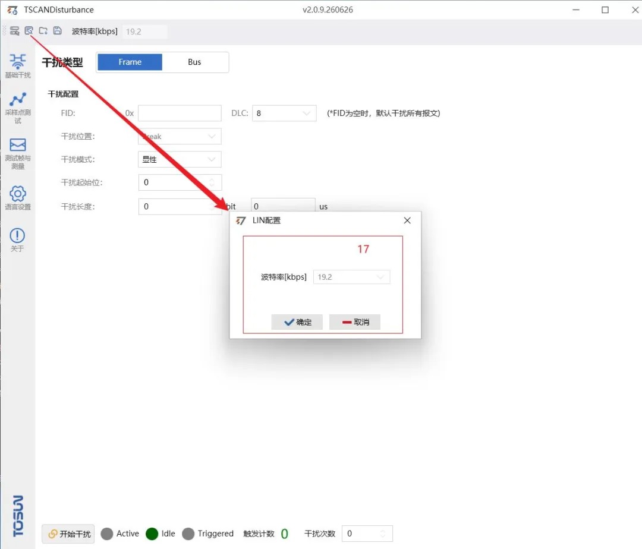Image resolution: width=642 pixels, height=549 pixels.
Task: Focus the FID hex input field
Action: coord(180,113)
